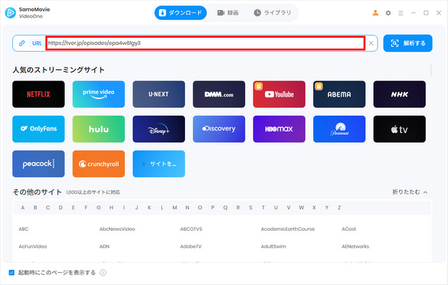Open the Disney+ tile

(x=159, y=129)
